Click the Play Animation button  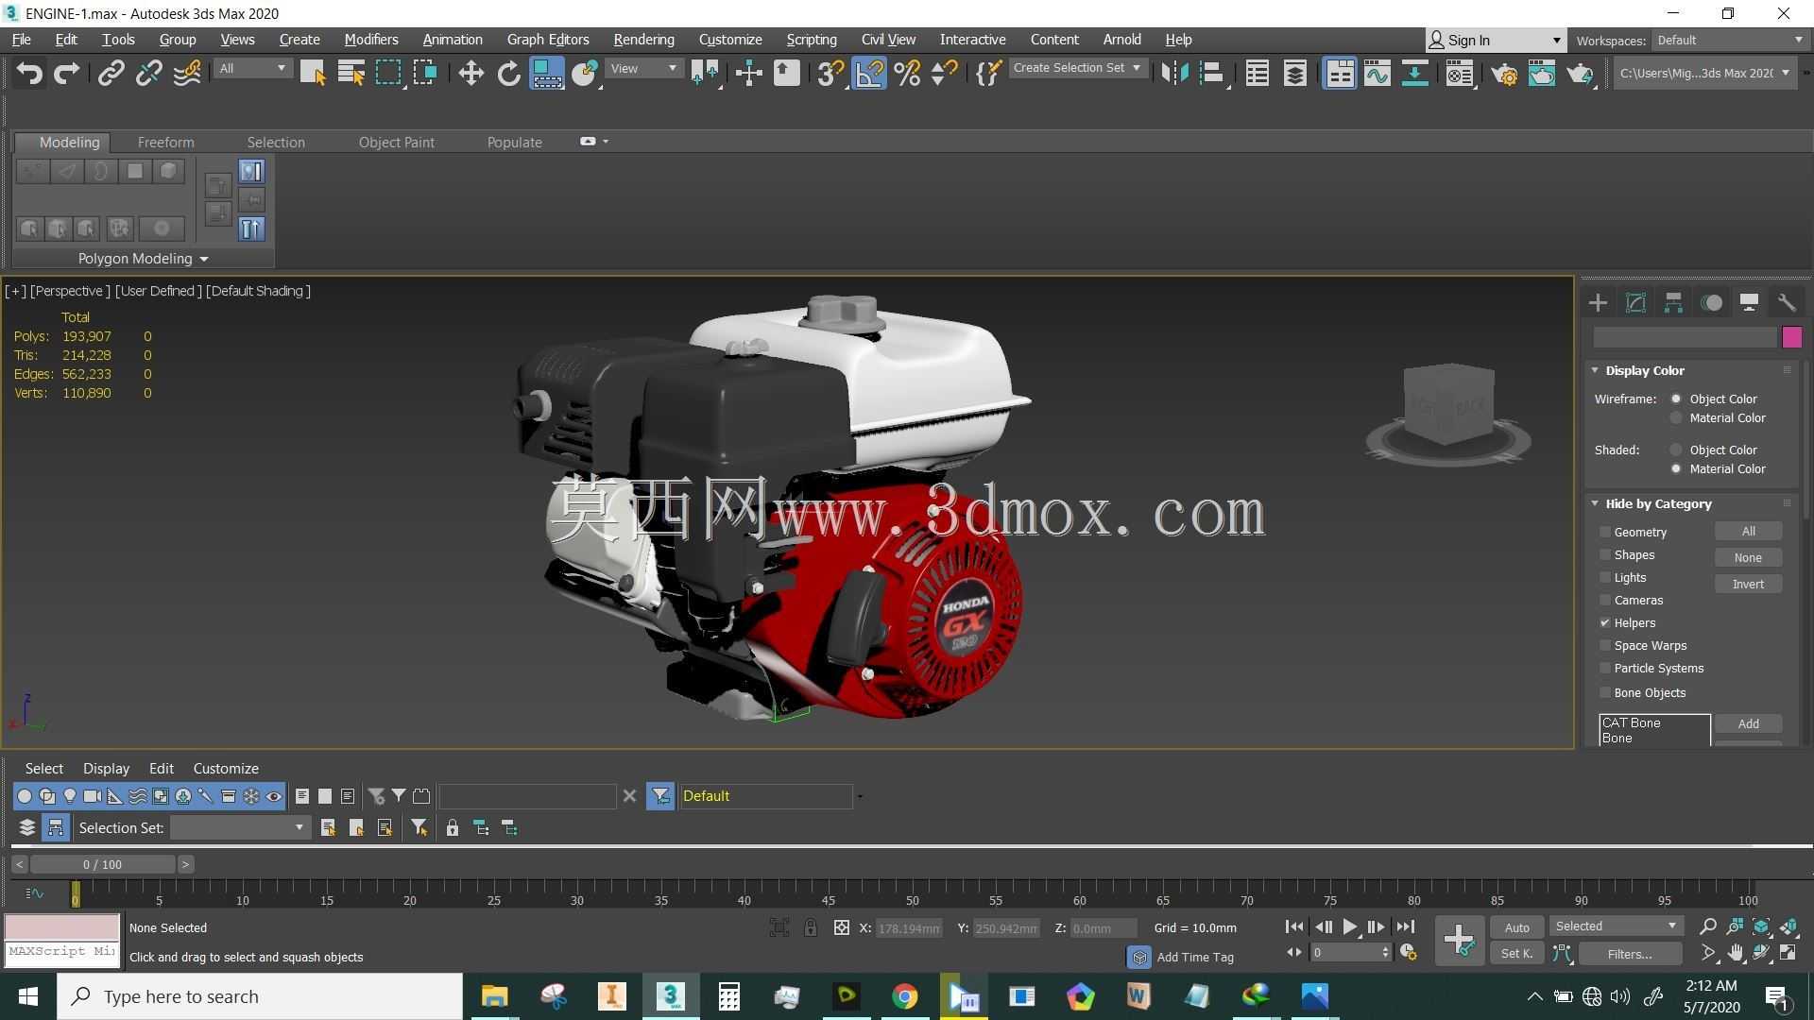1350,927
